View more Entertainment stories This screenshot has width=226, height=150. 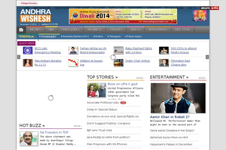tap(202, 78)
